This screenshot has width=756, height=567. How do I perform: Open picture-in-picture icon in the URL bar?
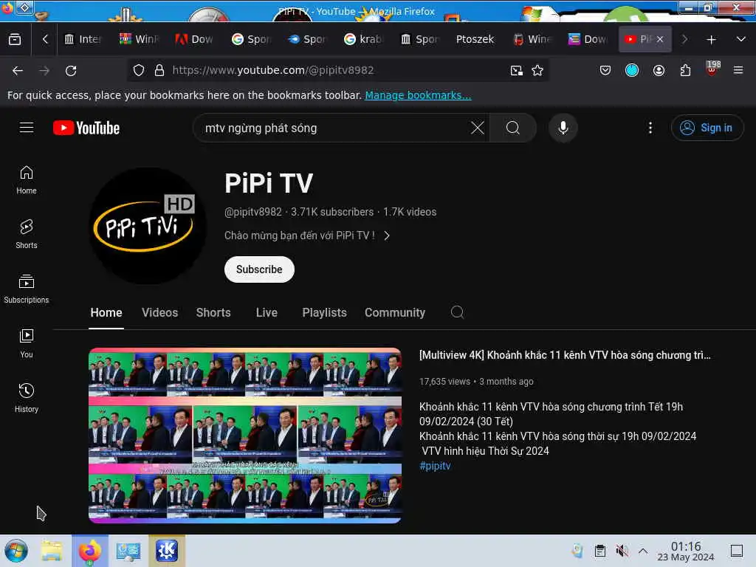516,70
